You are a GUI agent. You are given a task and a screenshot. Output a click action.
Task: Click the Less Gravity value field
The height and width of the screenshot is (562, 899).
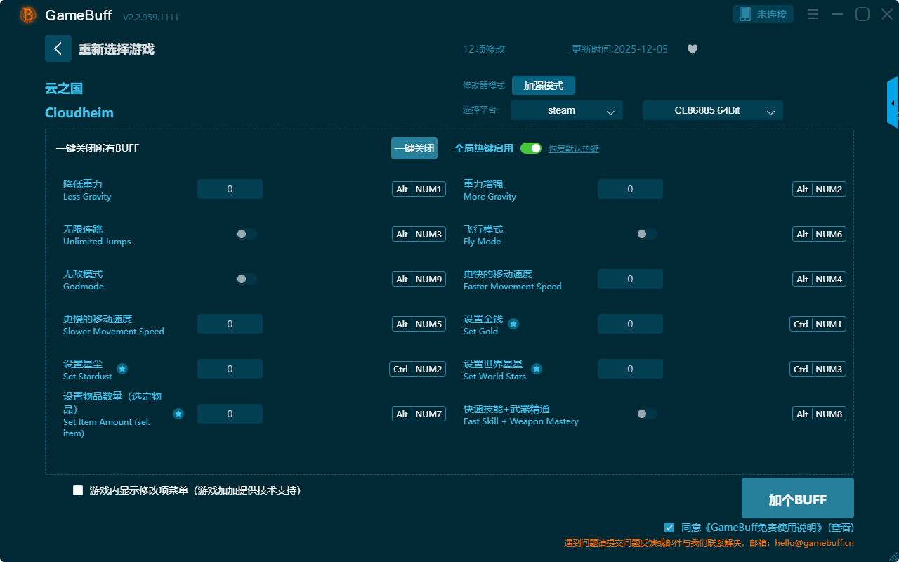[230, 189]
